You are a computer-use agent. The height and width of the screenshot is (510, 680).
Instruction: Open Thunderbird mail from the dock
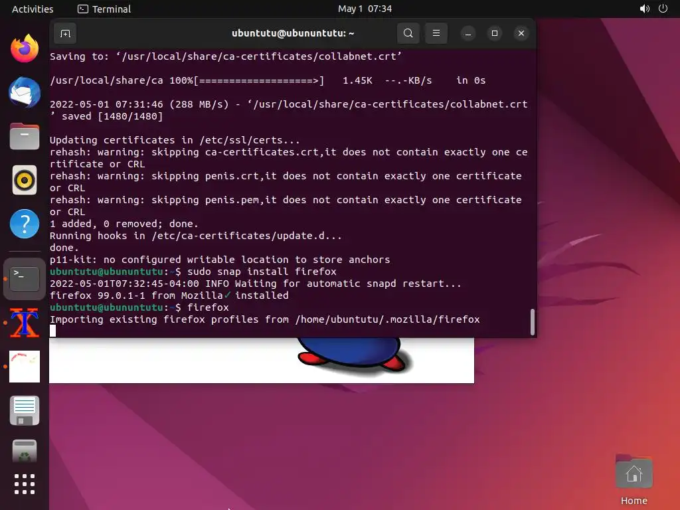pos(25,92)
